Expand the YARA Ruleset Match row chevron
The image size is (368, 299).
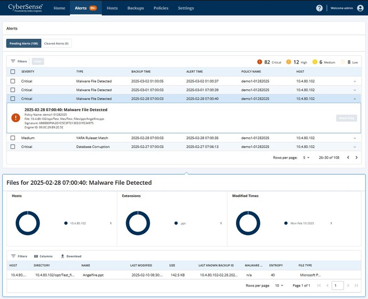355,138
